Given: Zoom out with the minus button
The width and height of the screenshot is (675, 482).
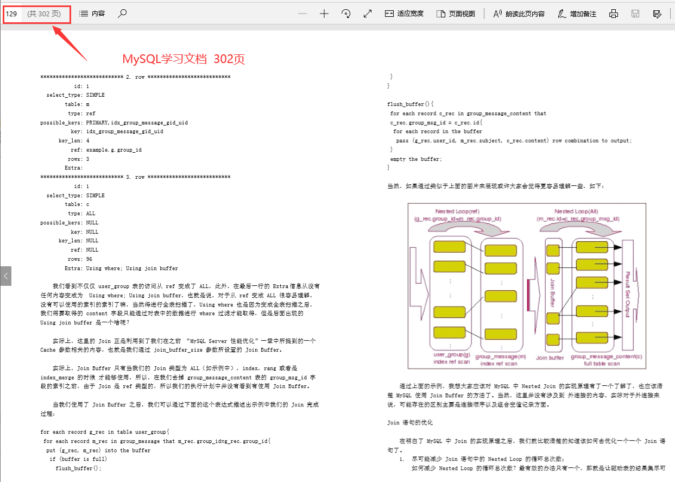Looking at the screenshot, I should point(302,14).
